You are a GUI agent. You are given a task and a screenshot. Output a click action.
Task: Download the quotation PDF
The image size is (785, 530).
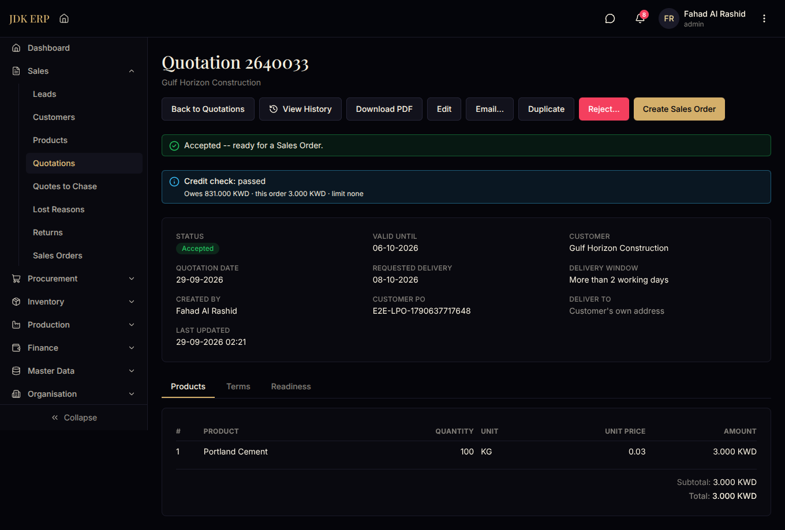[384, 109]
